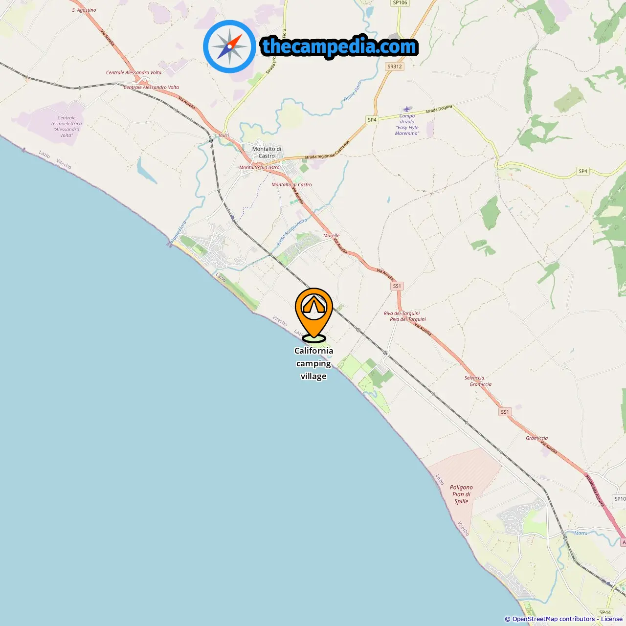This screenshot has height=626, width=626.
Task: Select the SP106 road shield
Action: [x=400, y=3]
